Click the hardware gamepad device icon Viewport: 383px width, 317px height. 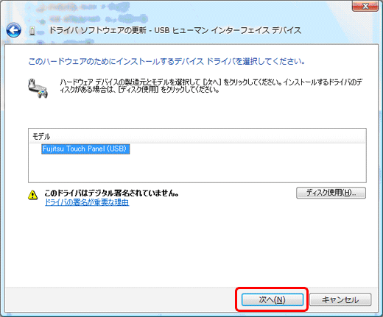coord(38,88)
